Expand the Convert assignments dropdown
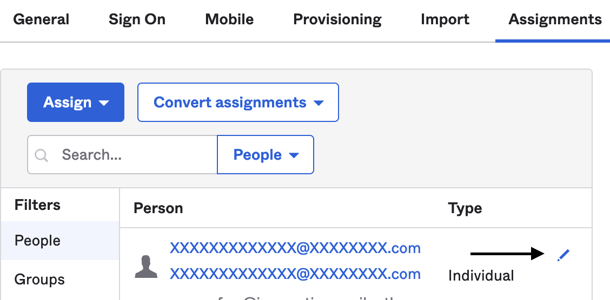 (x=238, y=103)
